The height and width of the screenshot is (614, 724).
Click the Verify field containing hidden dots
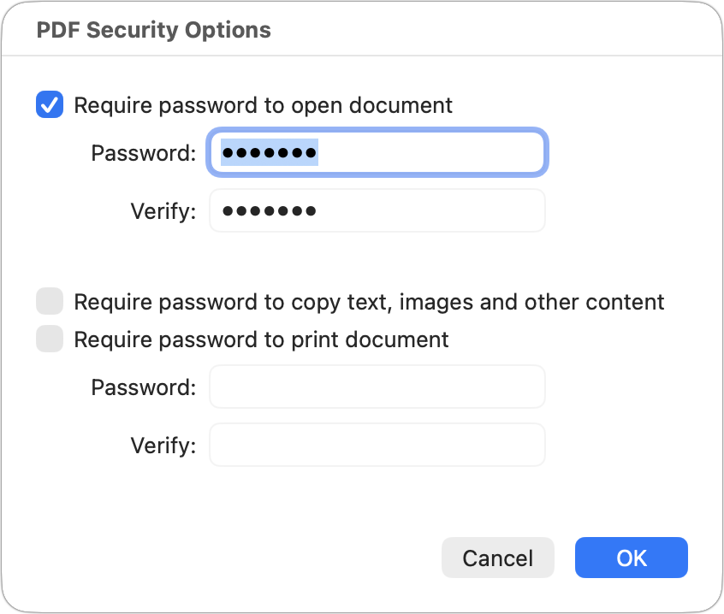point(377,211)
